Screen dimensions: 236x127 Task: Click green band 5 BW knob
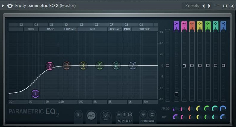[x=207, y=117]
